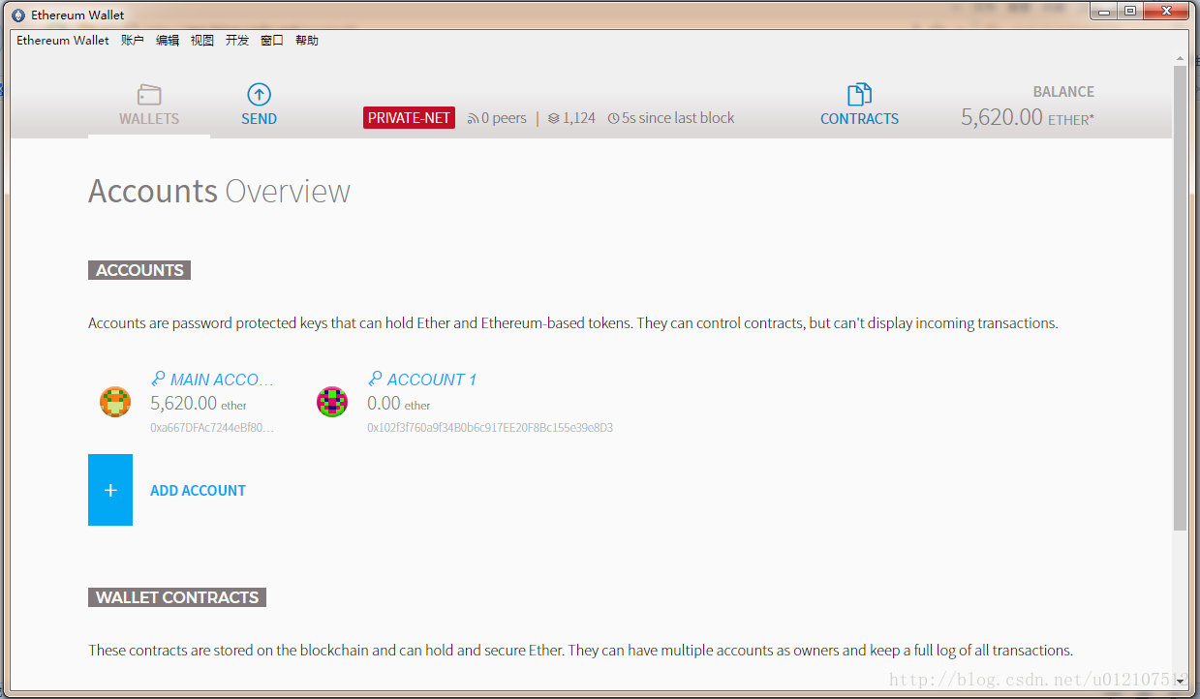Viewport: 1200px width, 699px height.
Task: Click Main Account balance 5,620.00 ether
Action: [x=199, y=404]
